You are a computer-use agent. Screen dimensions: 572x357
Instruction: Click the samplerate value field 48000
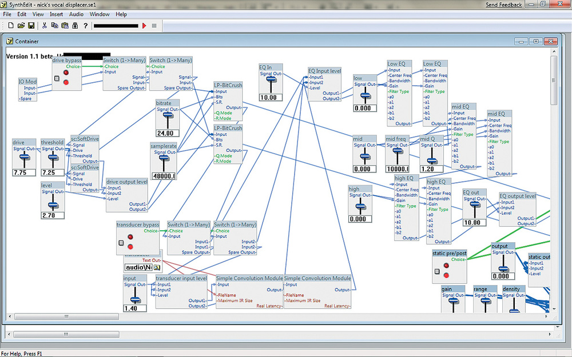[x=164, y=176]
